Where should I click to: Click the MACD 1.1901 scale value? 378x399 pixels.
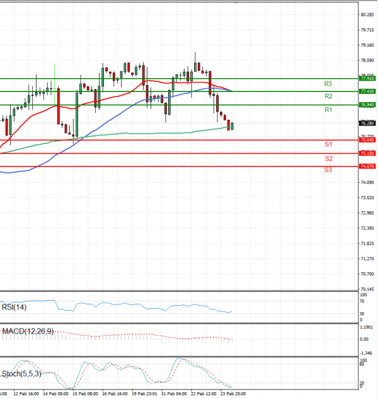click(367, 327)
